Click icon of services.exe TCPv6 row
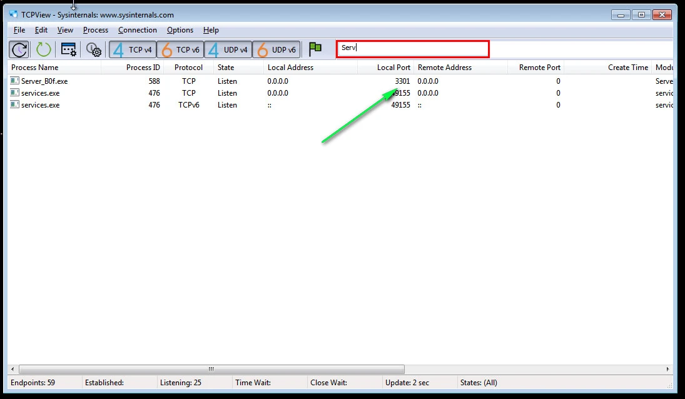This screenshot has height=399, width=685. 14,105
